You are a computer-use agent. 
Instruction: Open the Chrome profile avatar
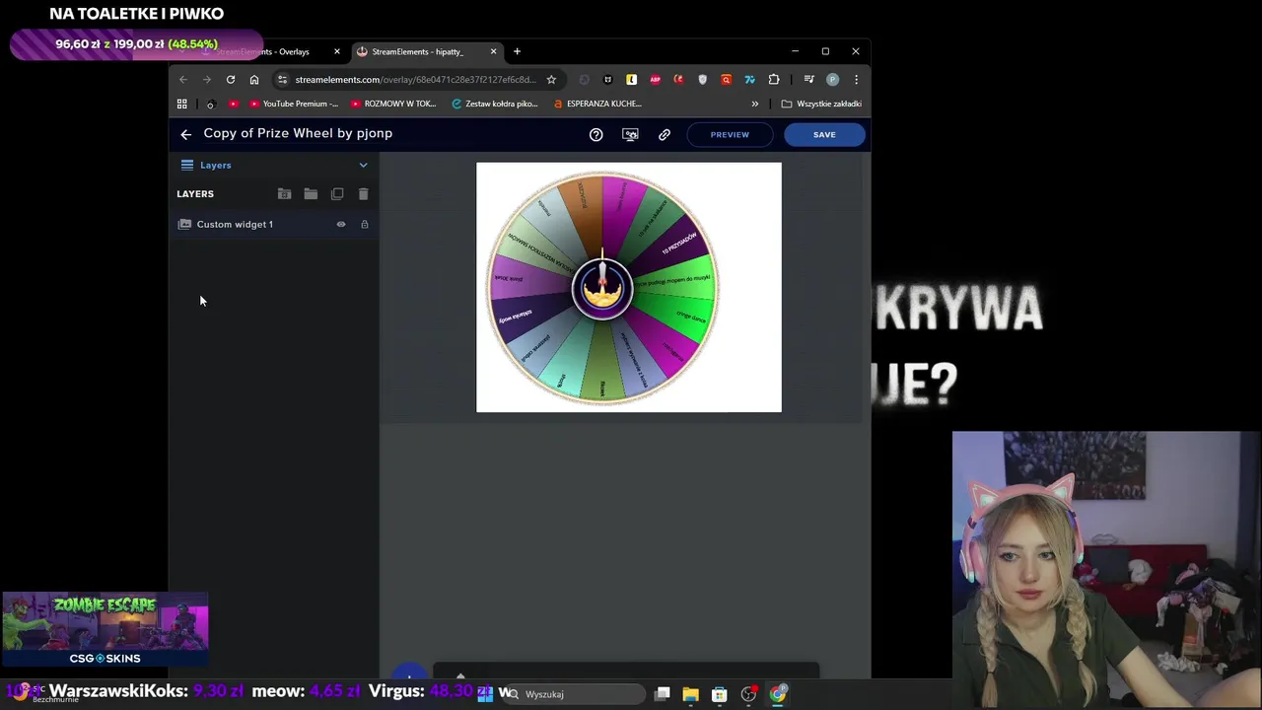coord(832,80)
